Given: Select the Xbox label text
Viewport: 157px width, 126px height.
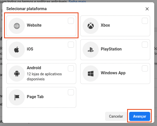Looking at the screenshot, I should tap(105, 25).
